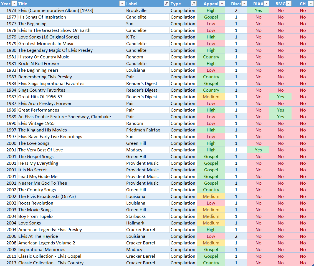This screenshot has height=266, width=314.
Task: Select 'The Love Songs' title cell
Action: (71, 143)
